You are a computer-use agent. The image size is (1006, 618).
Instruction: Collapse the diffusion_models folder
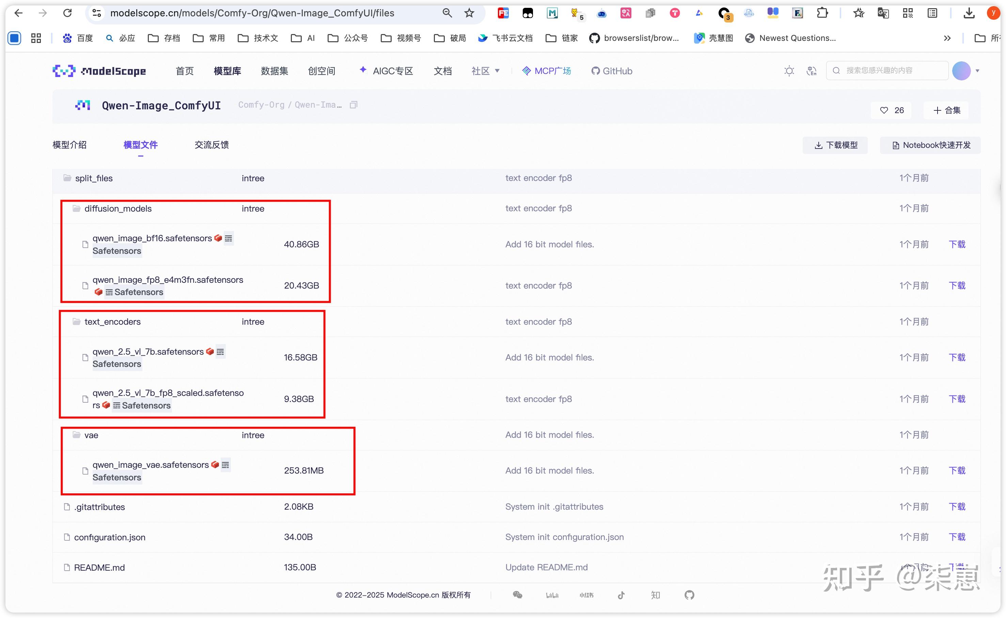pyautogui.click(x=117, y=209)
